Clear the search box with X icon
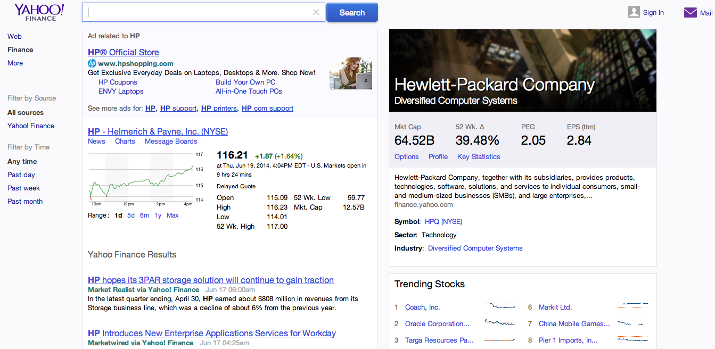Screen dimensions: 715x349 tap(316, 12)
